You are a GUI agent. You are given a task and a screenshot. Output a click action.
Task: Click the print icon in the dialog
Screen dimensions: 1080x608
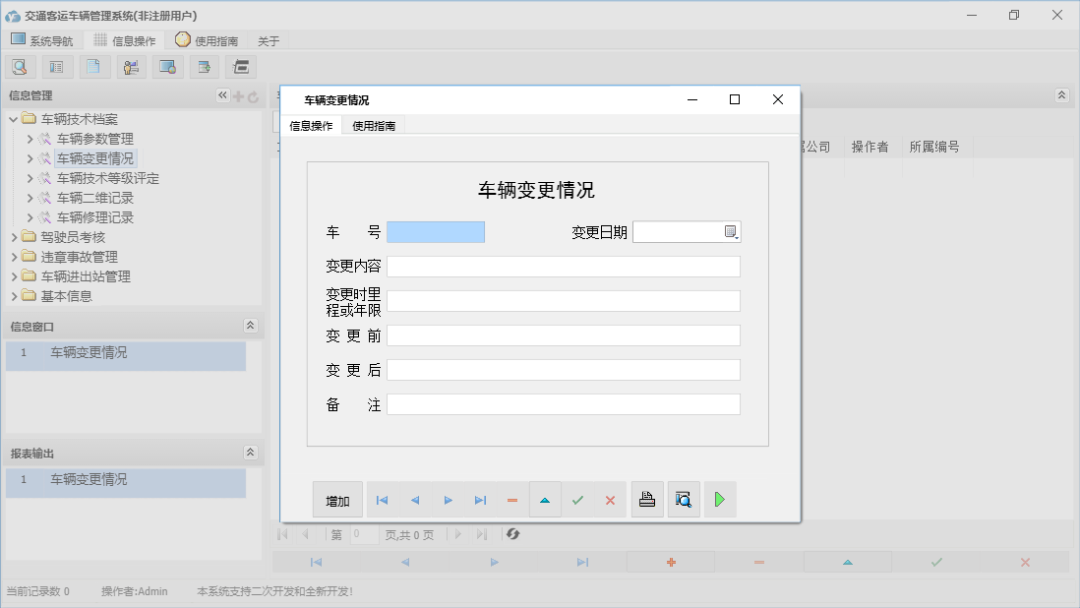(x=647, y=500)
